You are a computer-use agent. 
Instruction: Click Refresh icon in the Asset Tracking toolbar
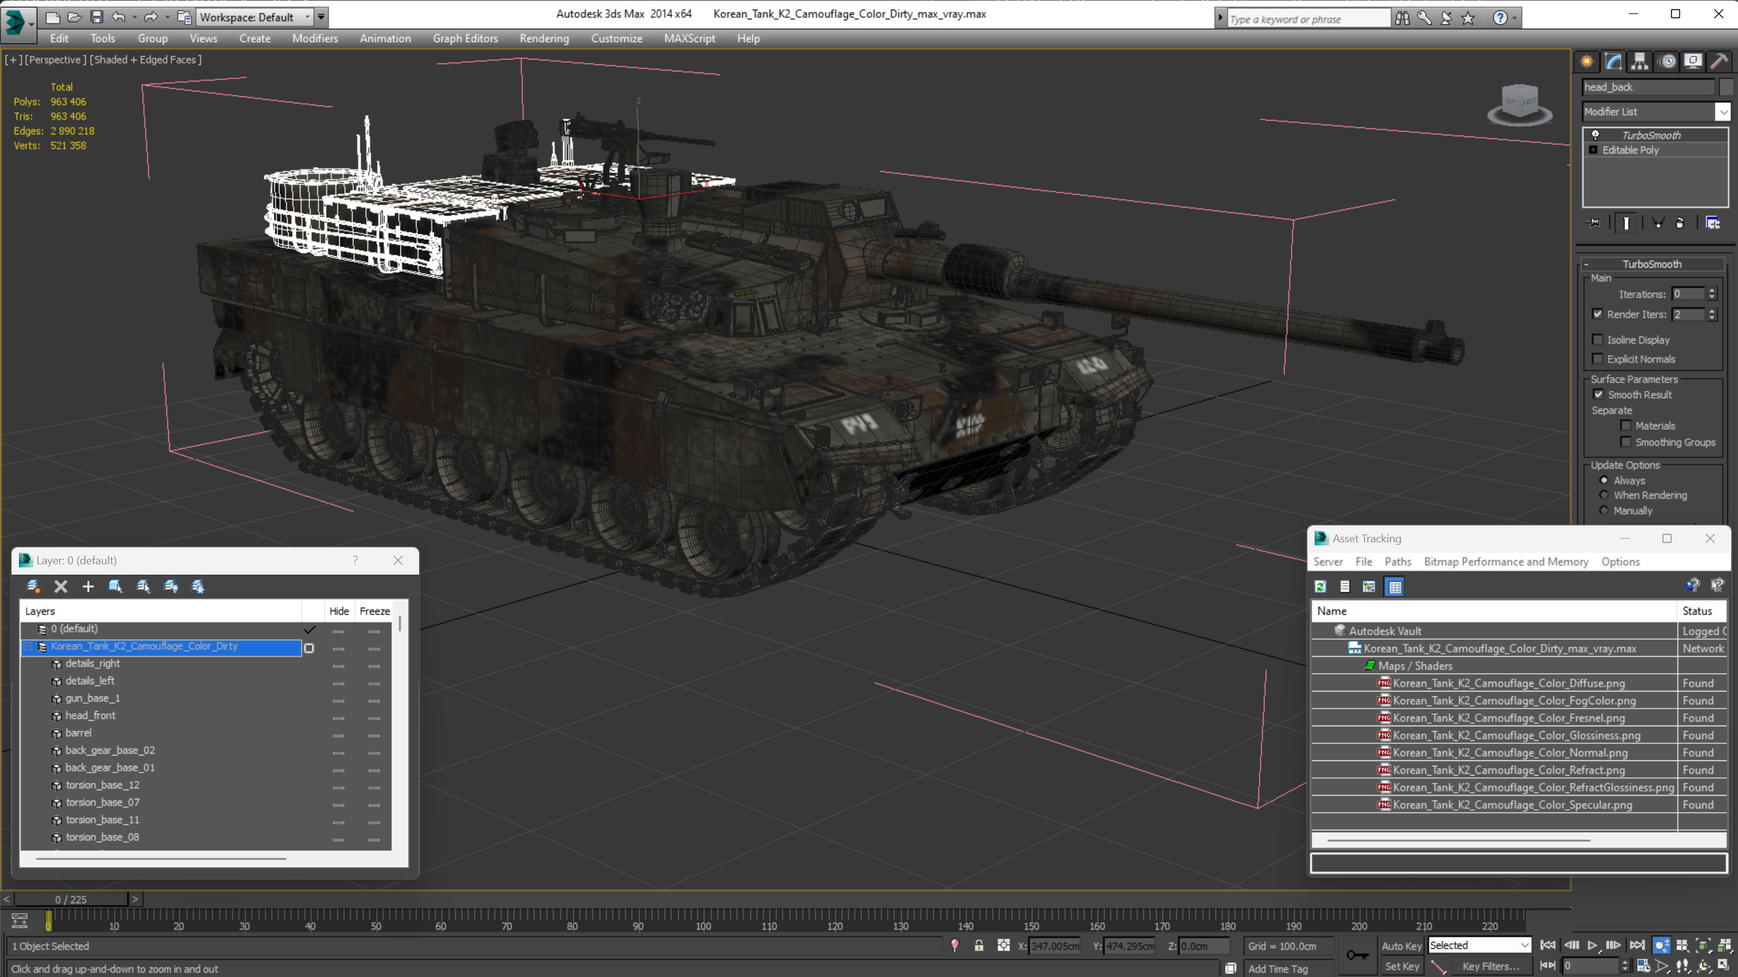pyautogui.click(x=1320, y=587)
